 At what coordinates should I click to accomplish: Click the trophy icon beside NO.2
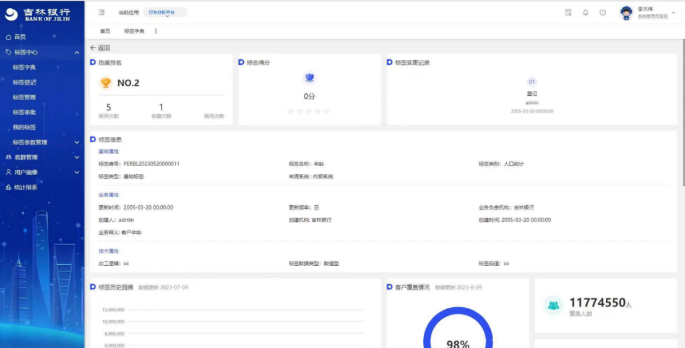105,83
